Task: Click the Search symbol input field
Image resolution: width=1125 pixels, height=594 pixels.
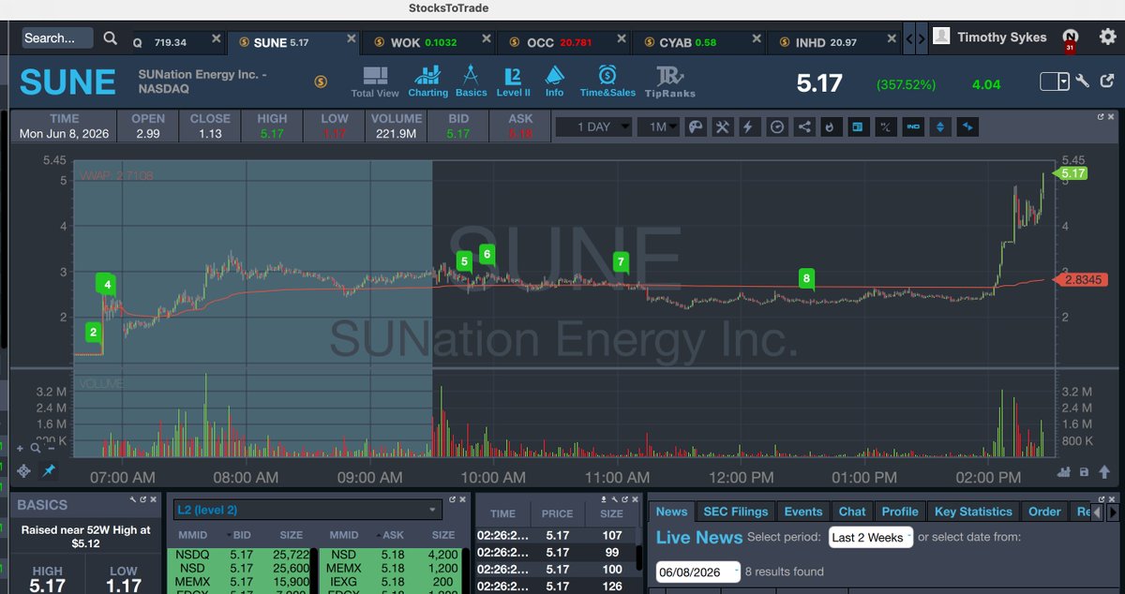Action: pos(57,38)
